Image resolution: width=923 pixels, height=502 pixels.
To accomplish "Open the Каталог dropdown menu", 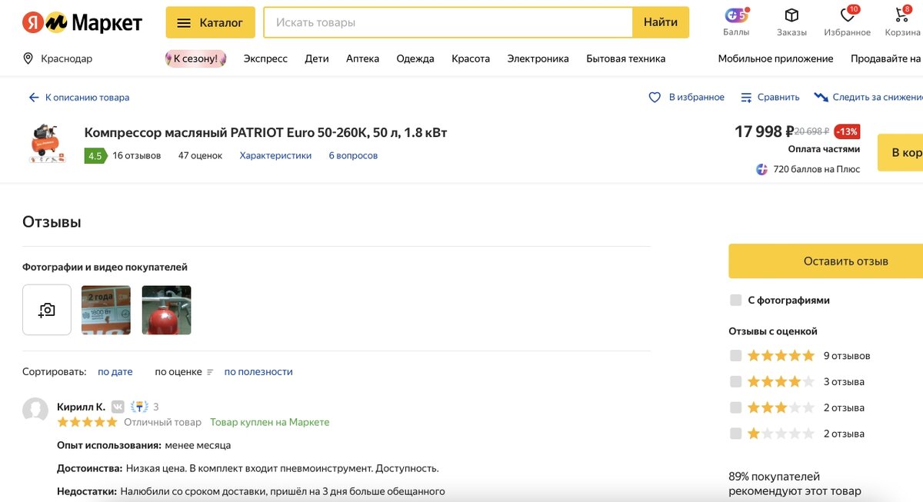I will point(210,22).
